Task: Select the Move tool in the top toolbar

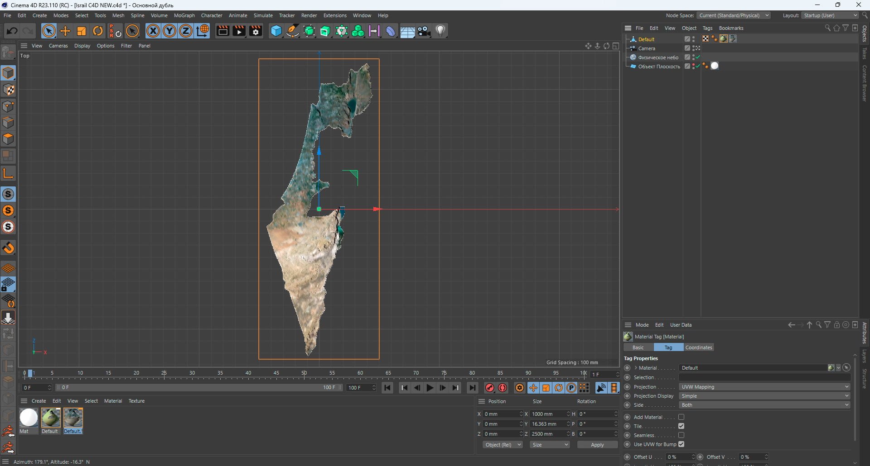Action: click(65, 31)
